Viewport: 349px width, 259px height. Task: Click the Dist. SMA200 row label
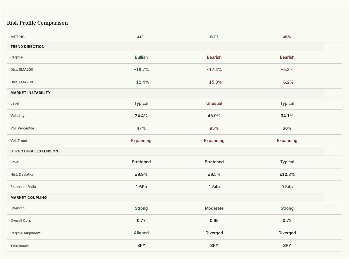[x=22, y=69]
